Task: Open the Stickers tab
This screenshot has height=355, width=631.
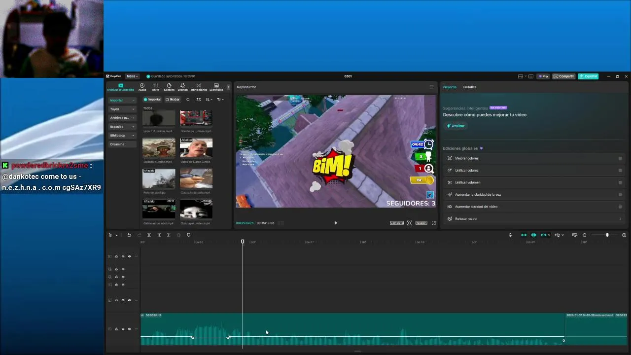Action: coord(169,87)
